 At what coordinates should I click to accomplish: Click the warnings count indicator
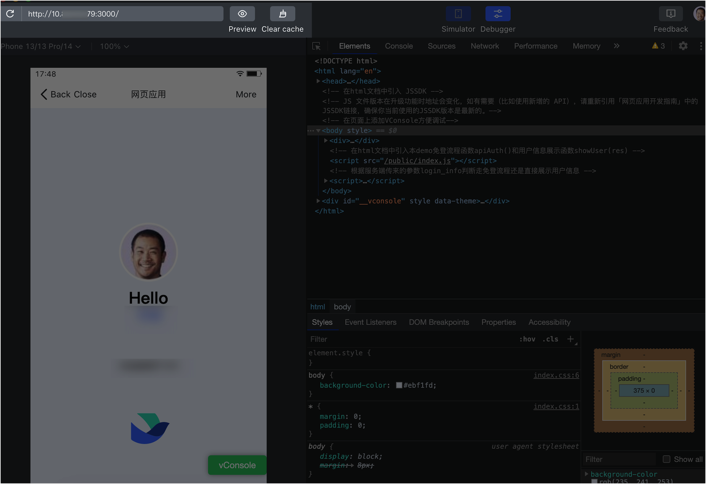[x=658, y=46]
